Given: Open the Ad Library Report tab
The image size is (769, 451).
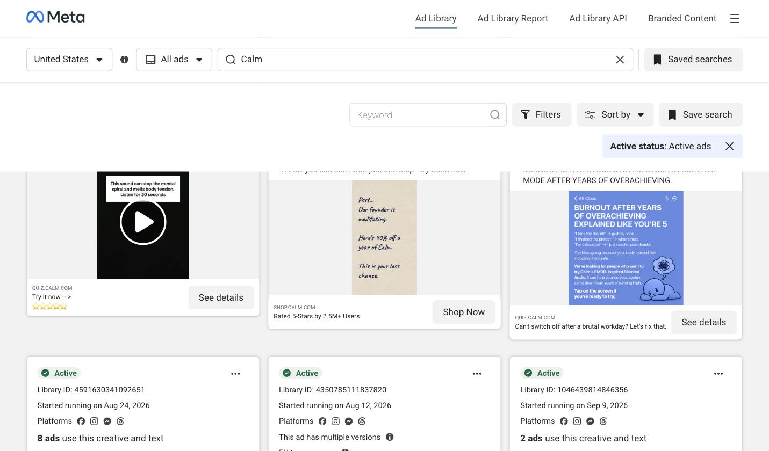Looking at the screenshot, I should (x=513, y=18).
